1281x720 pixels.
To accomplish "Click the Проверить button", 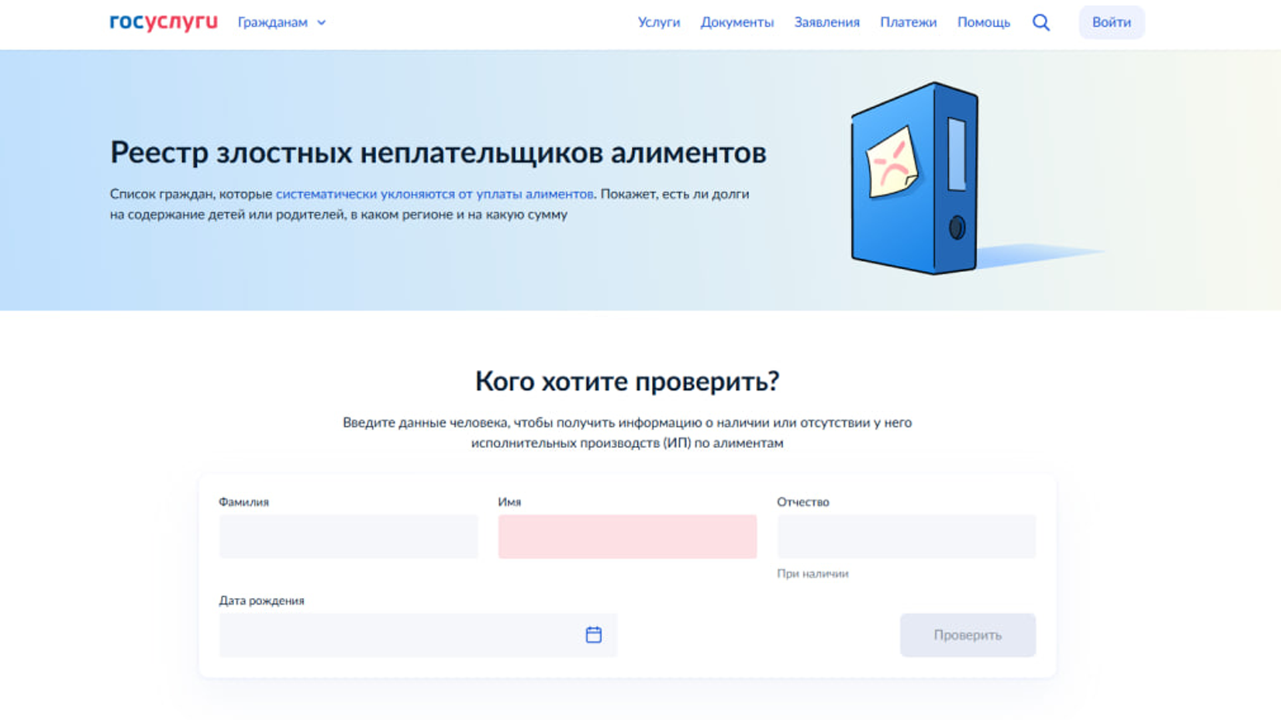I will click(x=967, y=635).
